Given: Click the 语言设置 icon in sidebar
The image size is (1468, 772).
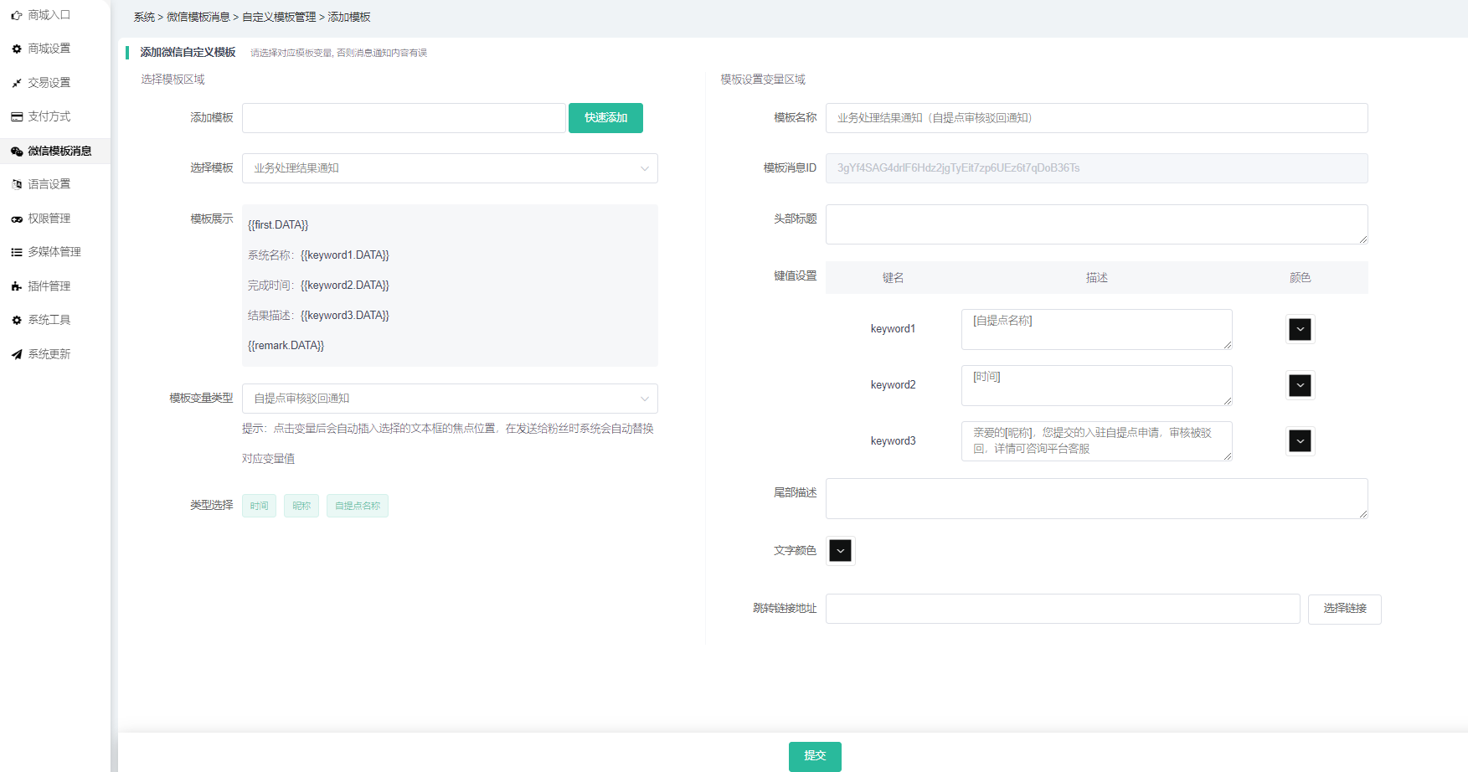Looking at the screenshot, I should click(17, 184).
